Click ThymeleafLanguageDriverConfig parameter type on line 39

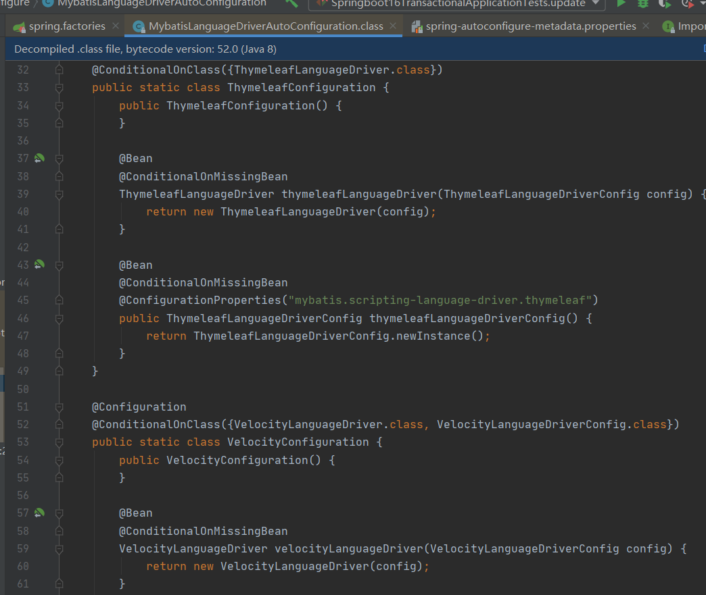pos(541,194)
